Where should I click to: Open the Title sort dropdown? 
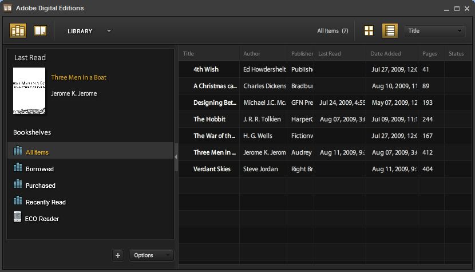tap(434, 31)
